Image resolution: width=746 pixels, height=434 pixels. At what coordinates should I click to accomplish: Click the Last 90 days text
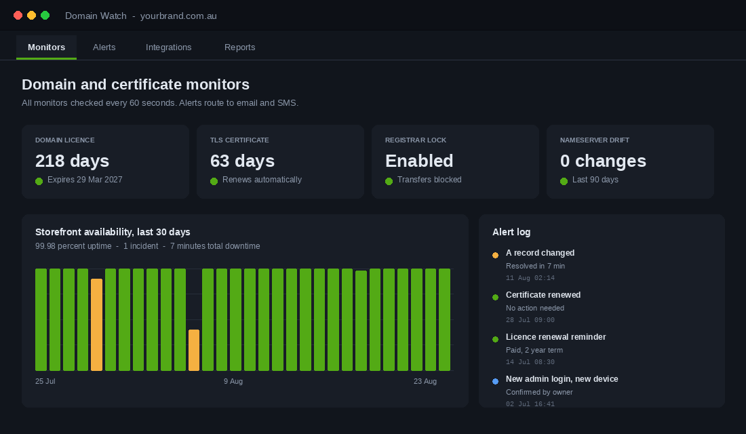[x=595, y=180]
